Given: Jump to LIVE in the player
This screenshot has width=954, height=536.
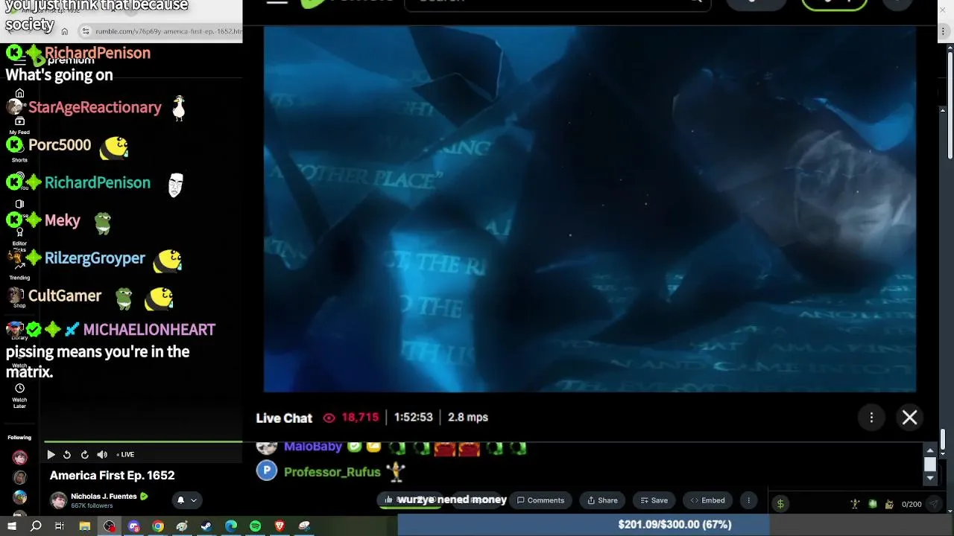Looking at the screenshot, I should 126,455.
